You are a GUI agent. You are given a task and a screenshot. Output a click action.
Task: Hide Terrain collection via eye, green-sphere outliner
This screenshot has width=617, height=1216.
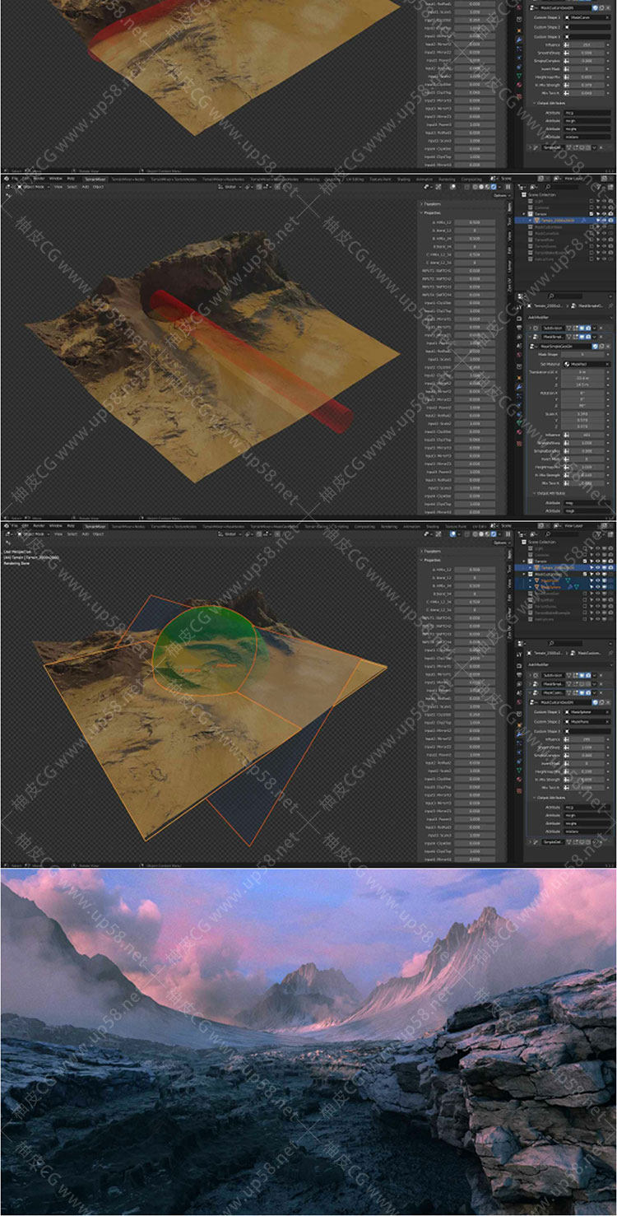(598, 561)
